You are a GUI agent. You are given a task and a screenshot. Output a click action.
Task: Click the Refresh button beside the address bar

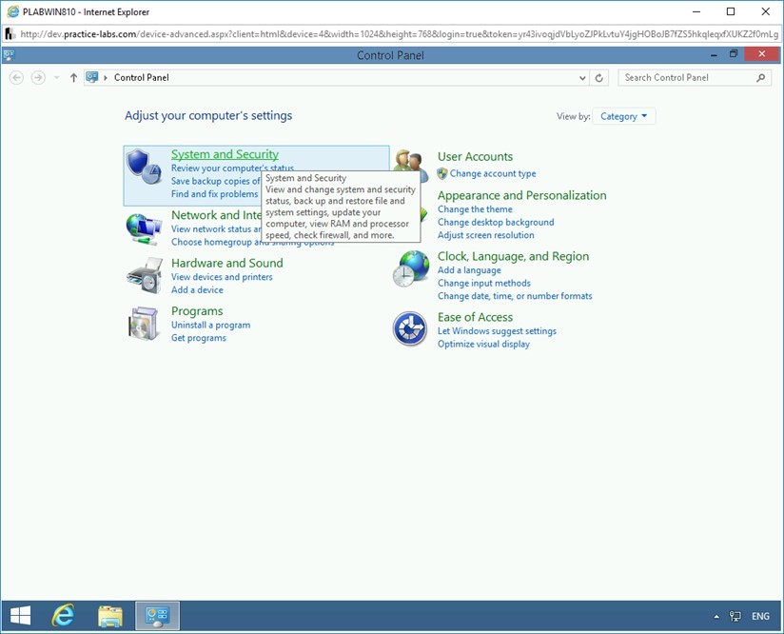(598, 77)
